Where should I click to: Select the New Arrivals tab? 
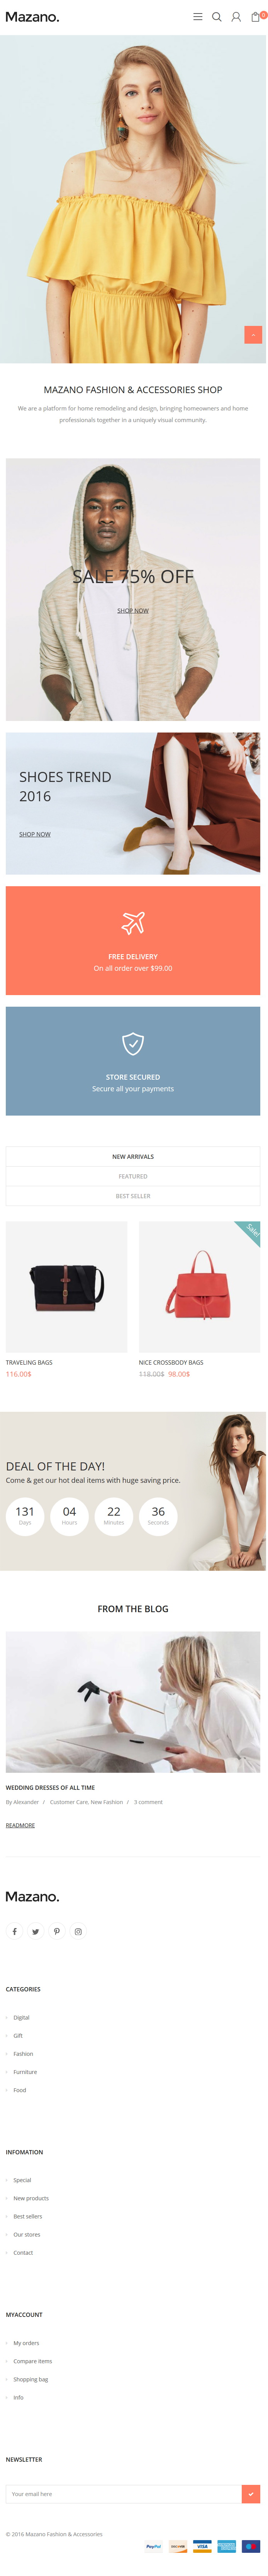[x=133, y=1156]
